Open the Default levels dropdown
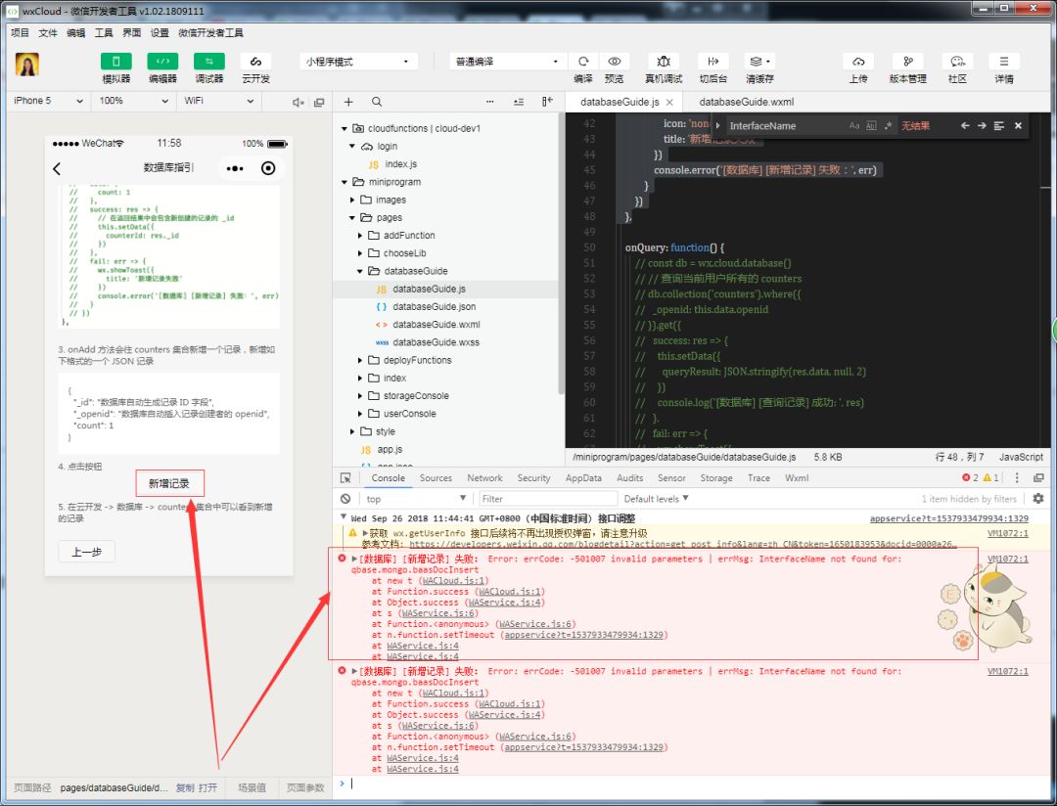Viewport: 1057px width, 806px height. [x=656, y=499]
